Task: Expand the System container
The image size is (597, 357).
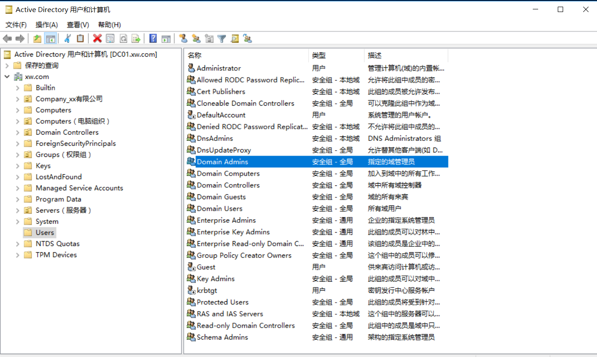Action: [x=18, y=222]
